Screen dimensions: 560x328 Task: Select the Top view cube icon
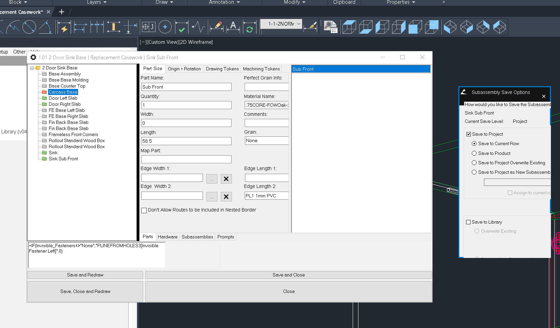pyautogui.click(x=349, y=27)
